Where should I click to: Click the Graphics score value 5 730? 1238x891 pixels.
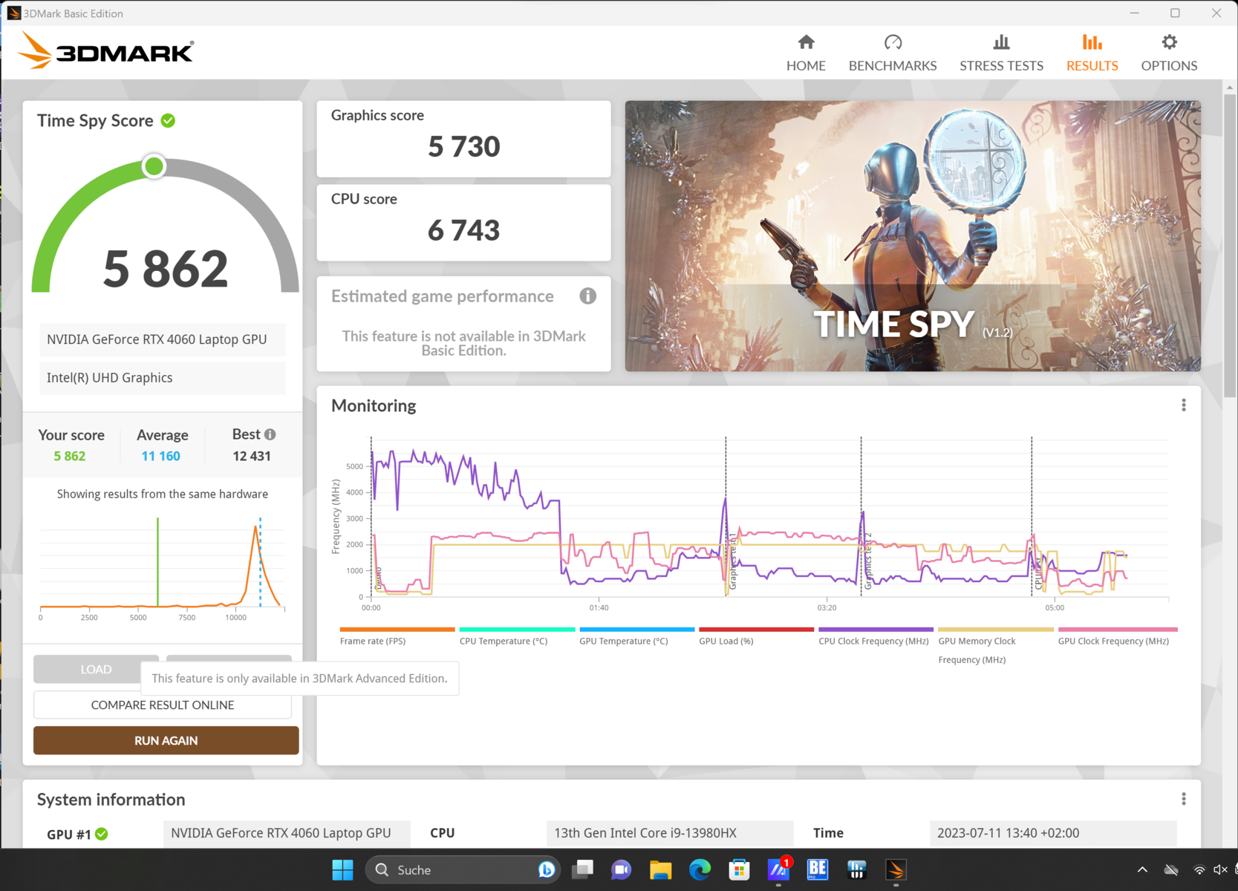(x=464, y=147)
